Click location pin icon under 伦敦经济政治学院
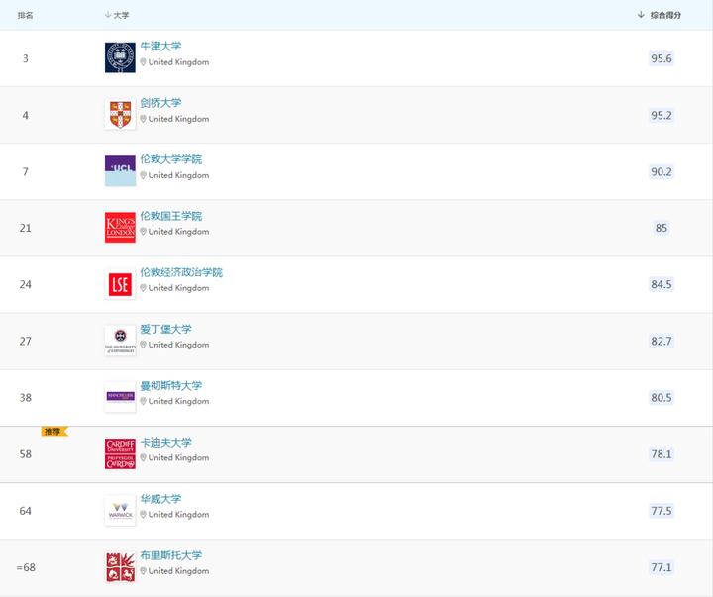Viewport: 713px width, 597px height. point(144,288)
